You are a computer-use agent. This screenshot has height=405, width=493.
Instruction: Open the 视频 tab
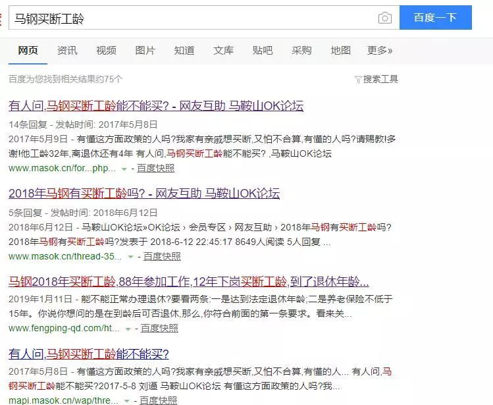tap(106, 50)
